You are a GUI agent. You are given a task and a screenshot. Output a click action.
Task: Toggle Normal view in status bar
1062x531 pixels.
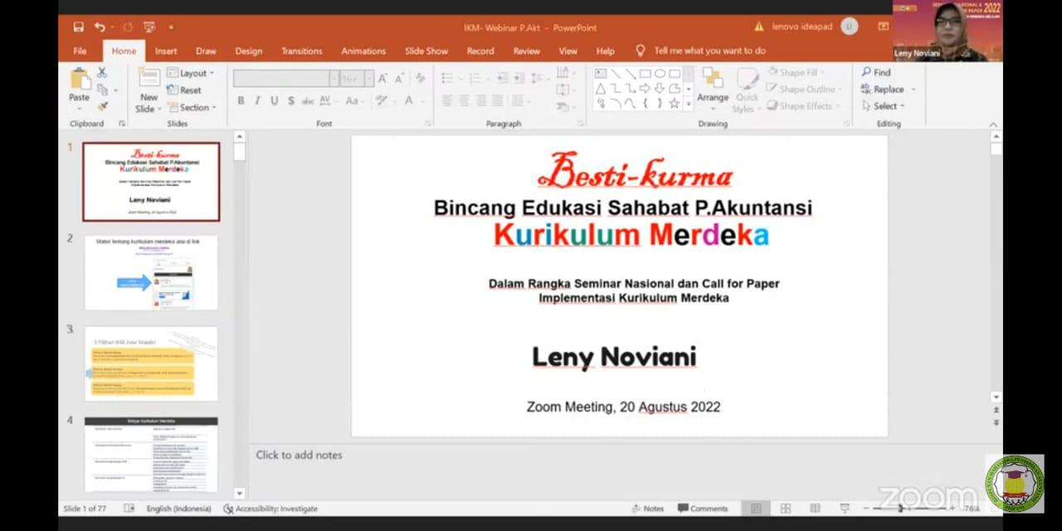coord(756,509)
